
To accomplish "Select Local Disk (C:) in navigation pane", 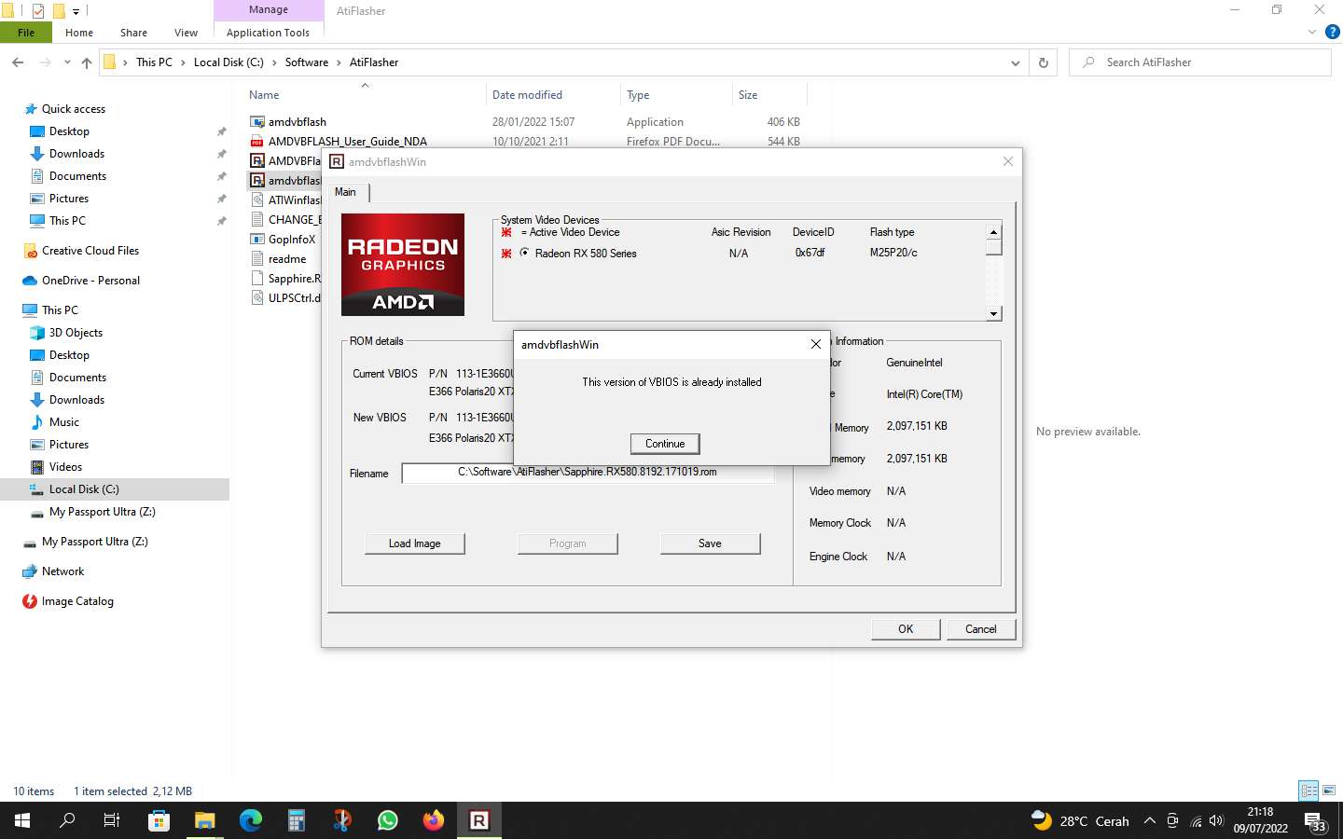I will 115,489.
